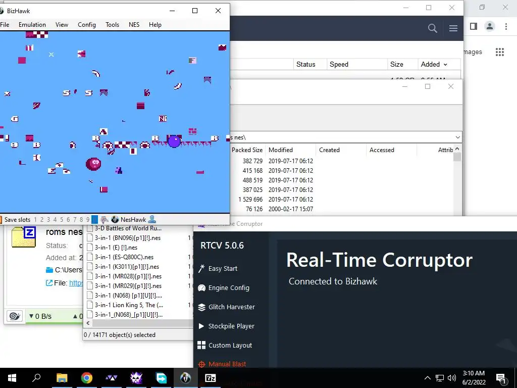Image resolution: width=517 pixels, height=388 pixels.
Task: Click the blue user profile icon beside NesHawk
Action: (x=152, y=219)
